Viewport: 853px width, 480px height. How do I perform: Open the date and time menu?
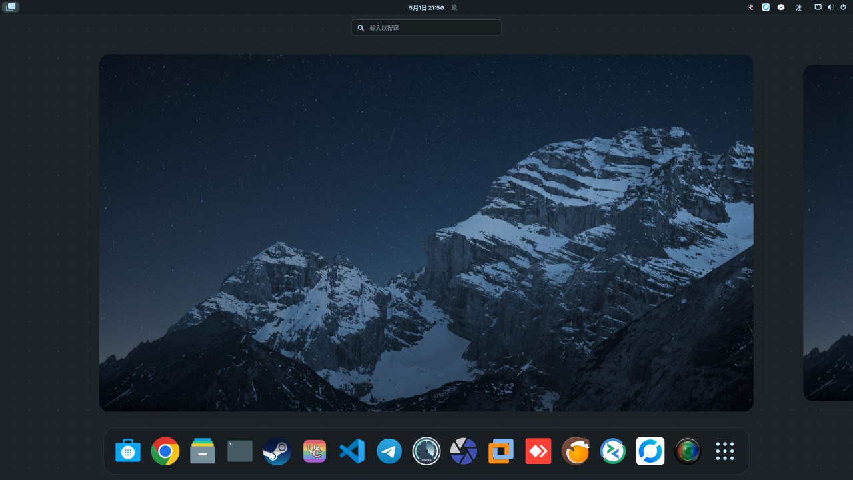pyautogui.click(x=426, y=7)
